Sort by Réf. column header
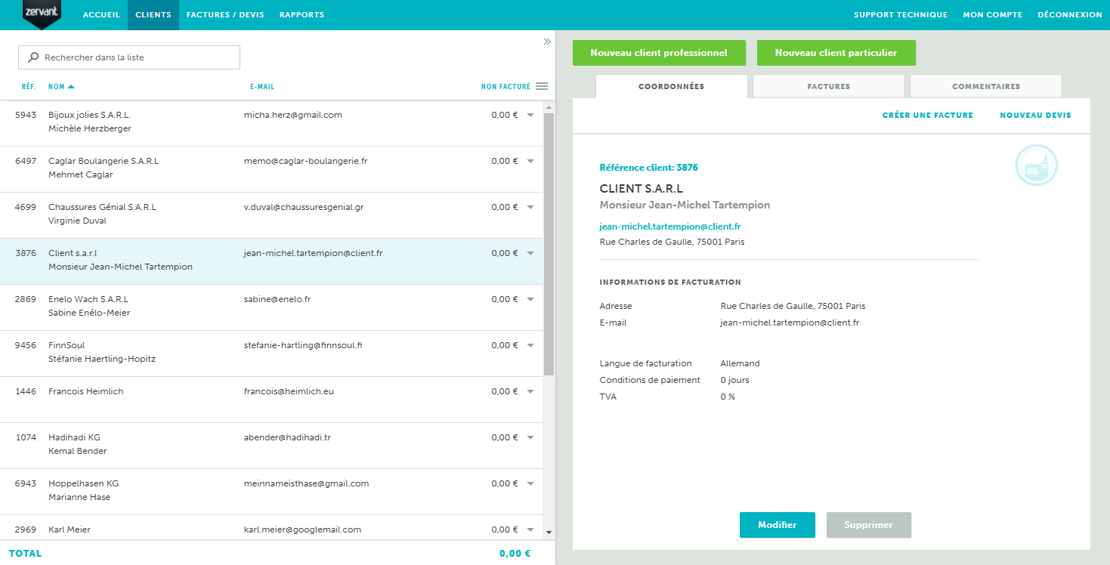1110x565 pixels. click(x=29, y=87)
